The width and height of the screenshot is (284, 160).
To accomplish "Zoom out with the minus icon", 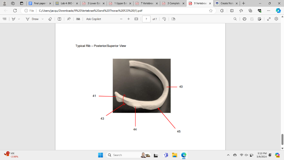I will click(x=121, y=19).
